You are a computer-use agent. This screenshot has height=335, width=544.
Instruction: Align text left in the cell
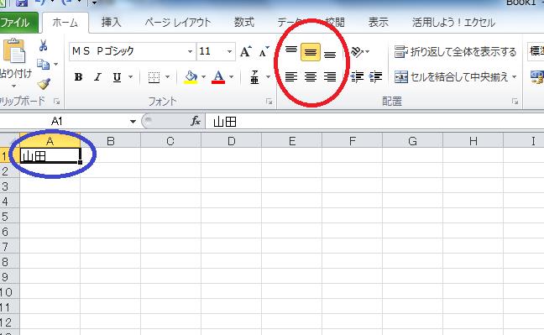coord(291,76)
